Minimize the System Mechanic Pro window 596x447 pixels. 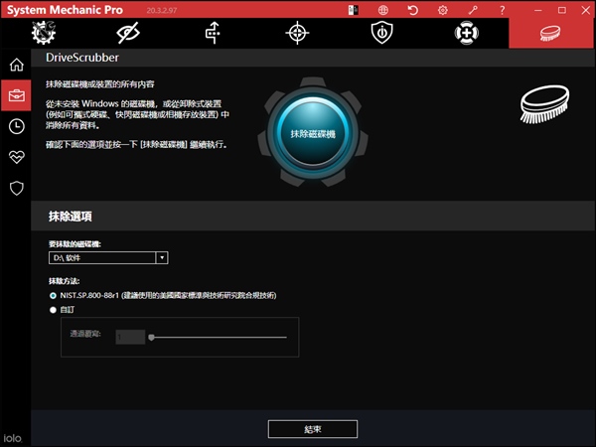[537, 10]
